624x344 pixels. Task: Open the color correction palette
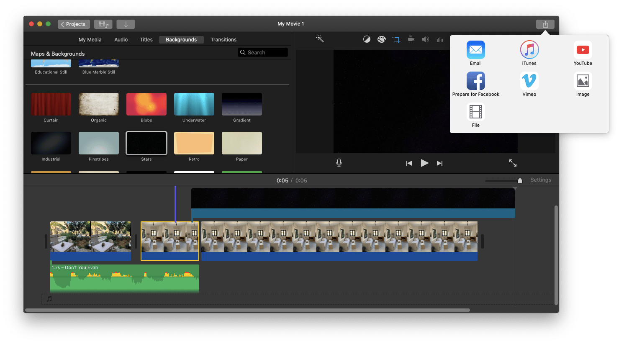click(381, 39)
